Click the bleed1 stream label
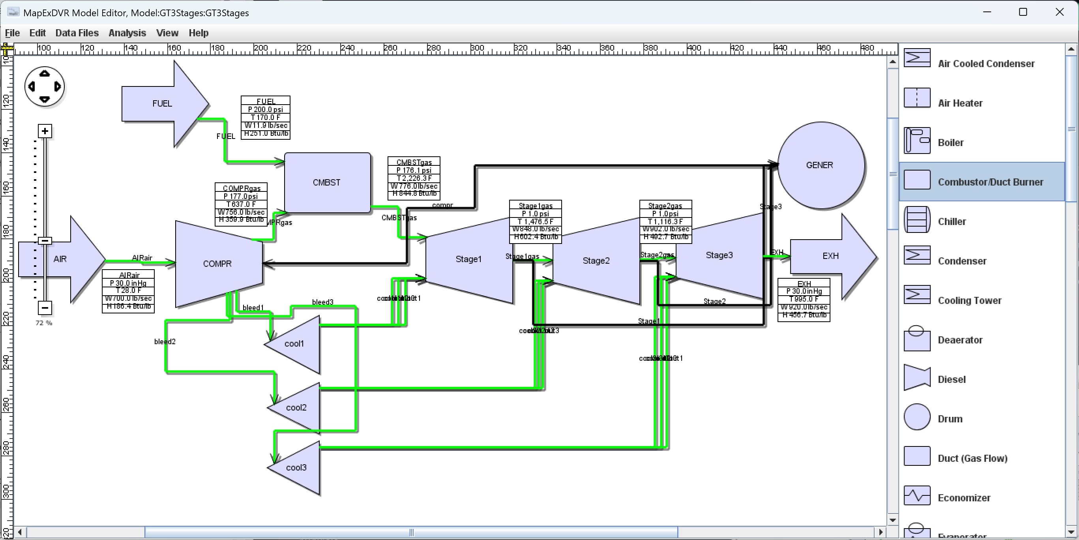Viewport: 1079px width, 540px height. point(253,307)
